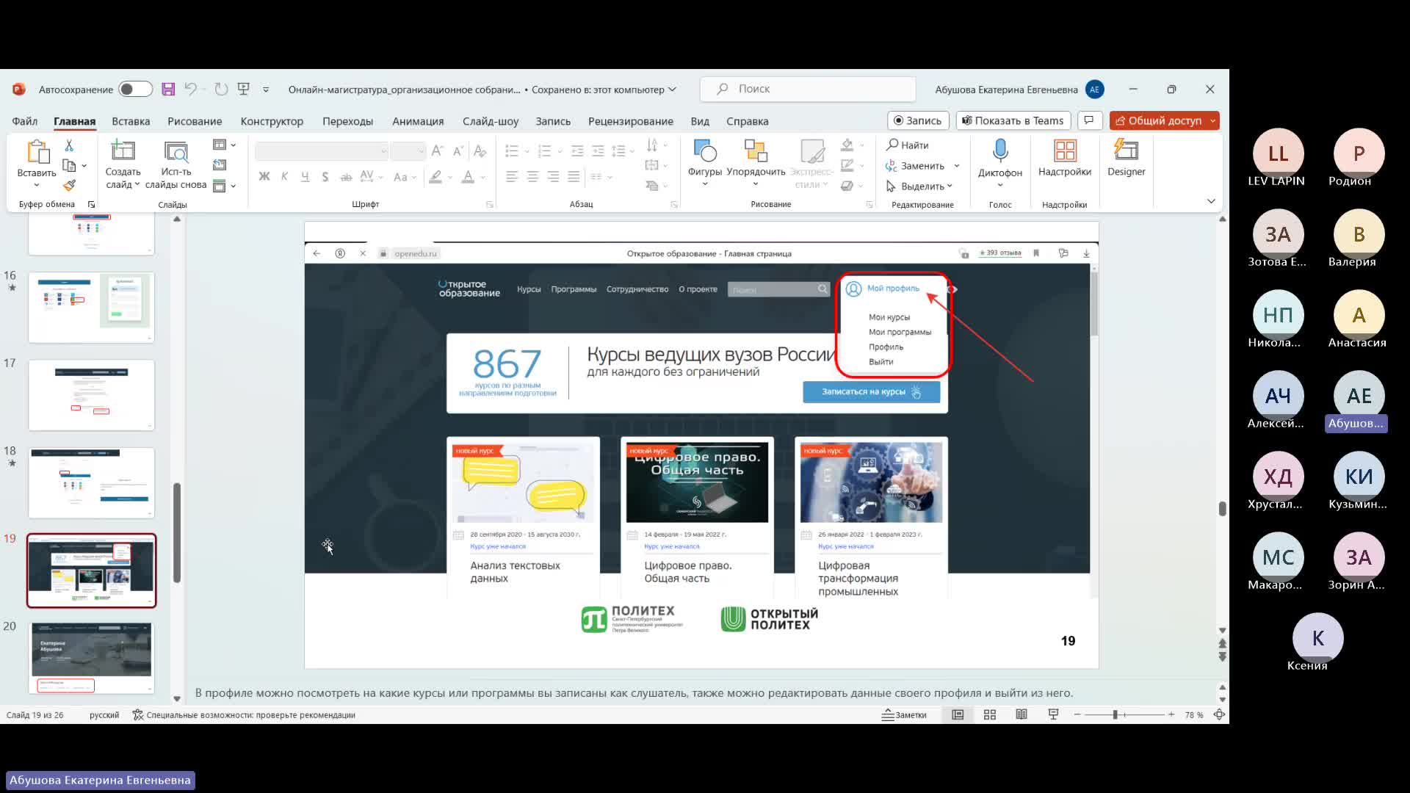Screen dimensions: 1410x793
Task: Click the fit slide to window icon
Action: pyautogui.click(x=1219, y=715)
